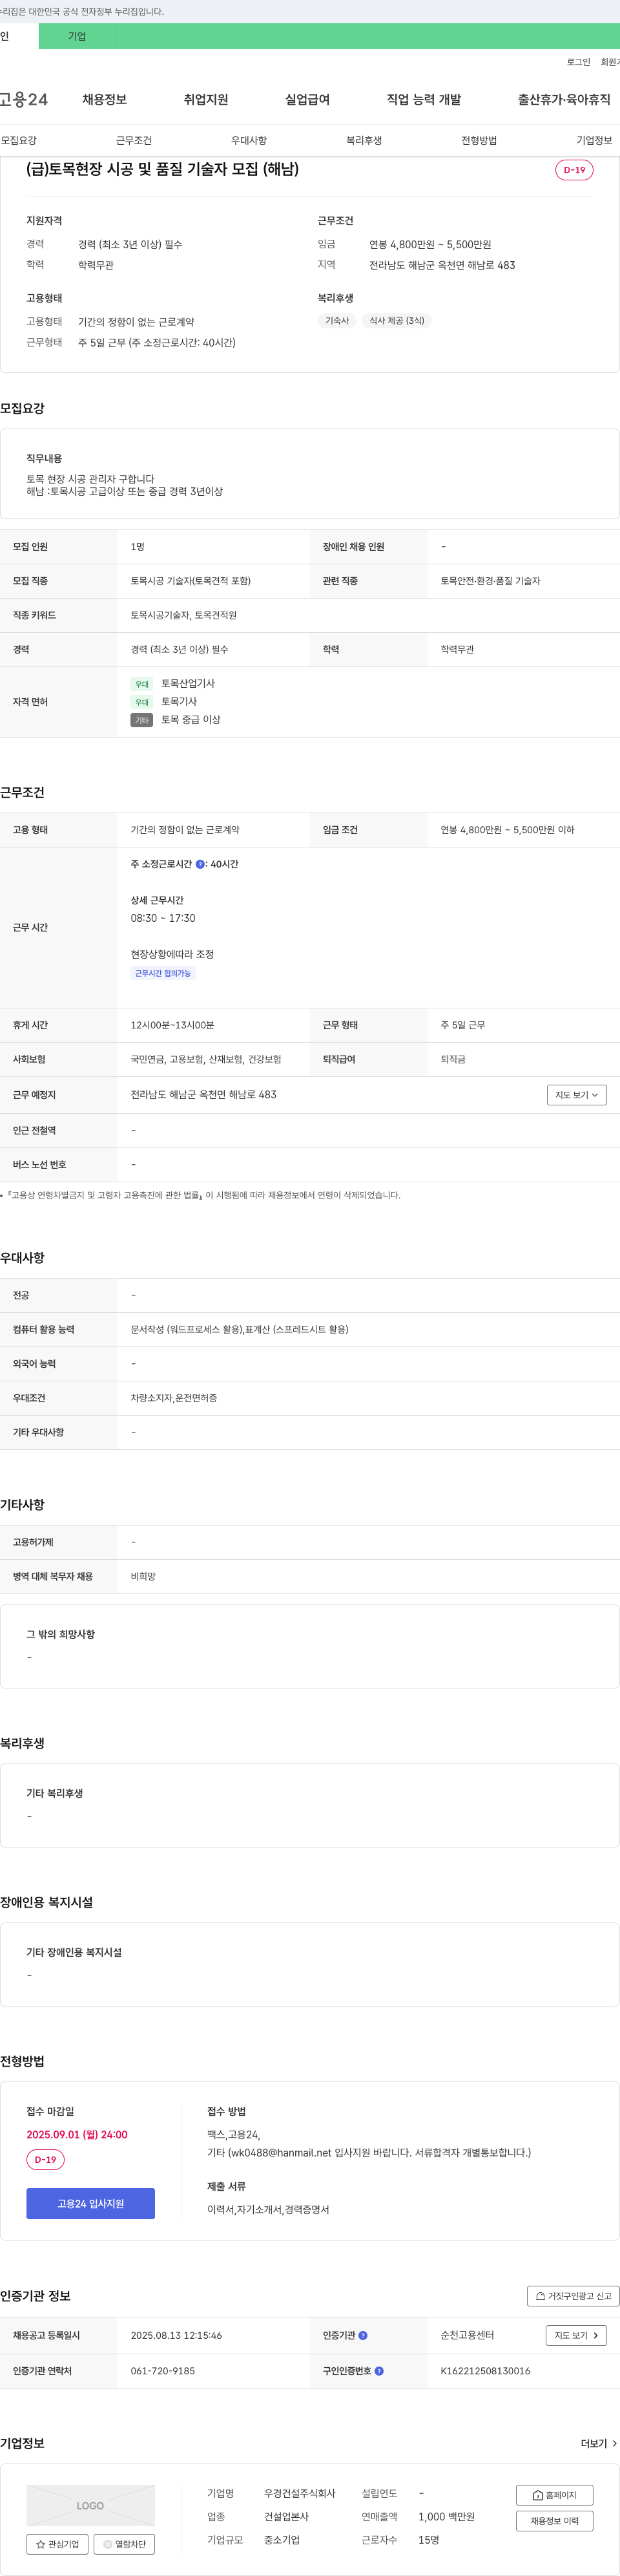This screenshot has width=620, height=2576.
Task: Click the D-19 badge beside job title
Action: 574,170
